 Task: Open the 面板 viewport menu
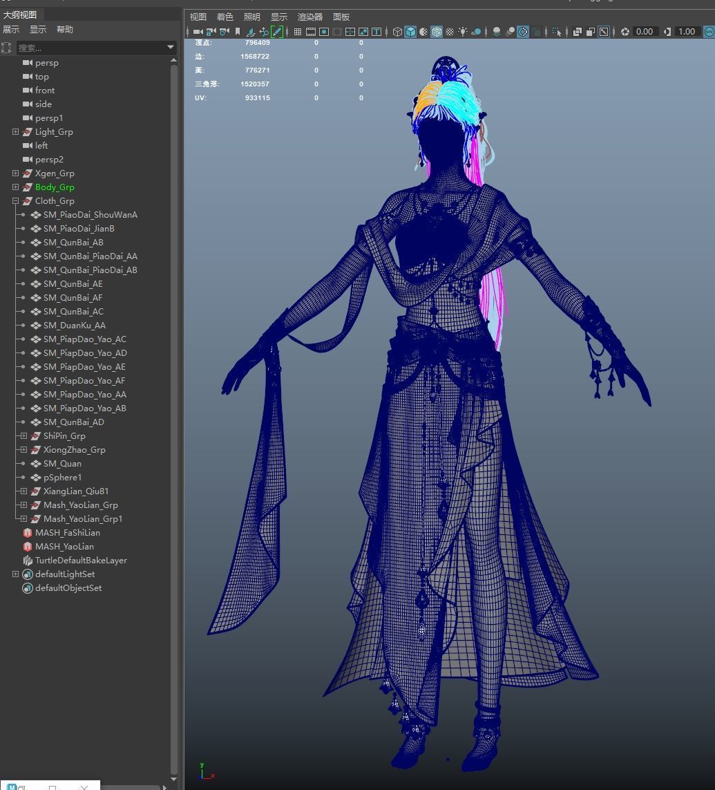click(x=341, y=17)
